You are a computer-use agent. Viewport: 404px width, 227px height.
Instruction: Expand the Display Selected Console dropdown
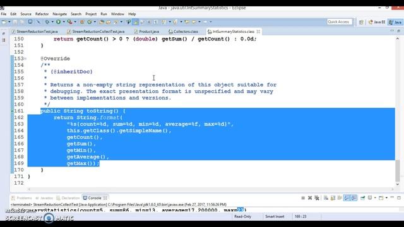click(375, 198)
